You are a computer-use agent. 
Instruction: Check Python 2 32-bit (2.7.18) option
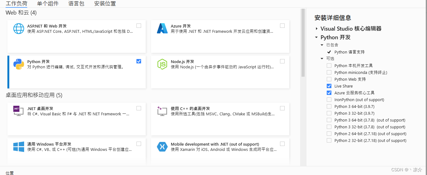click(329, 140)
